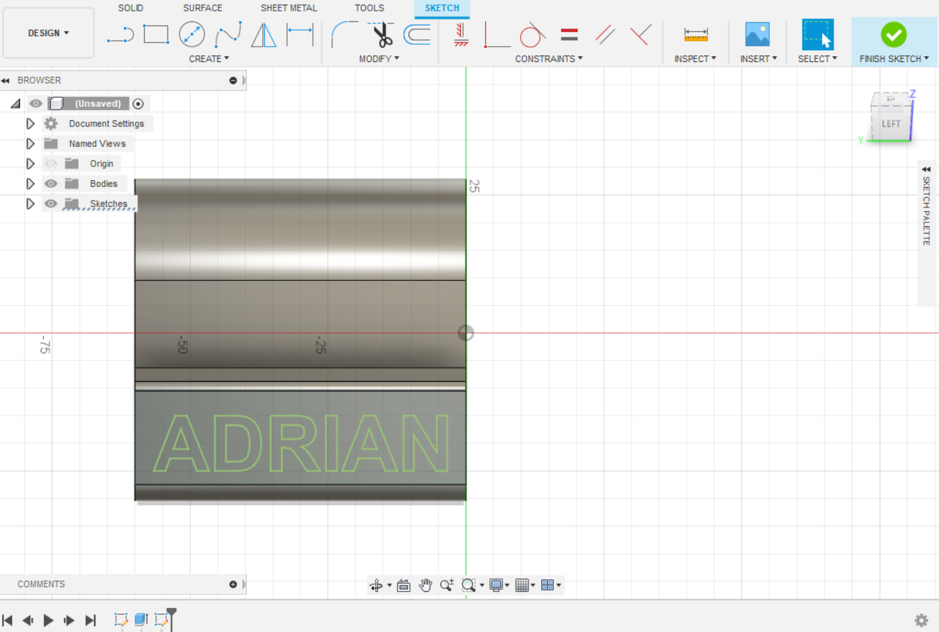
Task: Apply the Perpendicular constraint
Action: tap(641, 34)
